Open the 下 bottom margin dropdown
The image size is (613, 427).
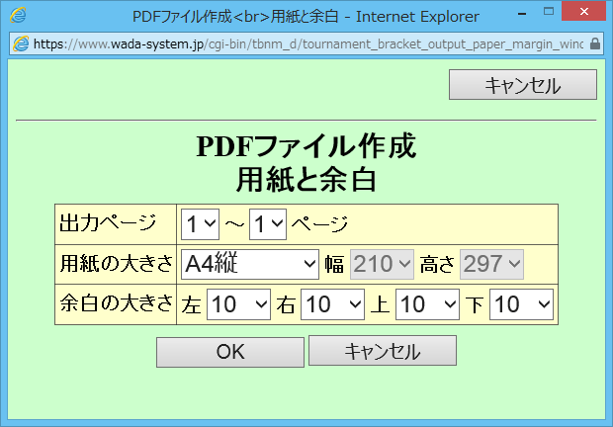click(521, 304)
